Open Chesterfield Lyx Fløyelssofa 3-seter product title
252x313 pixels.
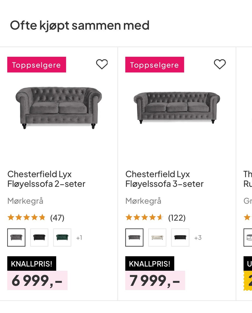(165, 179)
